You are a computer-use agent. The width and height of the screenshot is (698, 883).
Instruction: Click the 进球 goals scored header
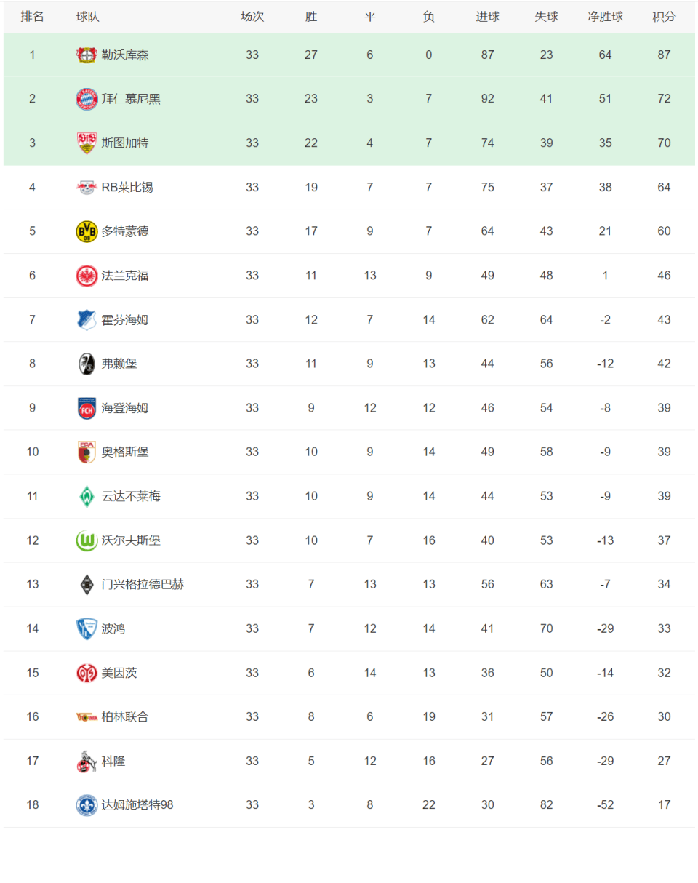pyautogui.click(x=487, y=16)
